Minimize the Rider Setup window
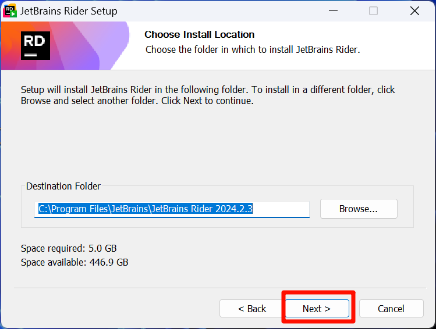Screen dimensions: 436x329 point(333,11)
